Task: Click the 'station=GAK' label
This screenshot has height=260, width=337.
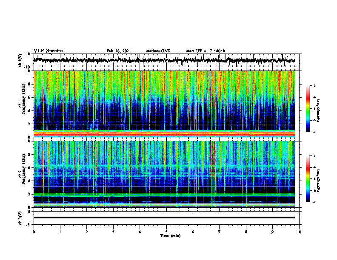Action: tap(158, 51)
